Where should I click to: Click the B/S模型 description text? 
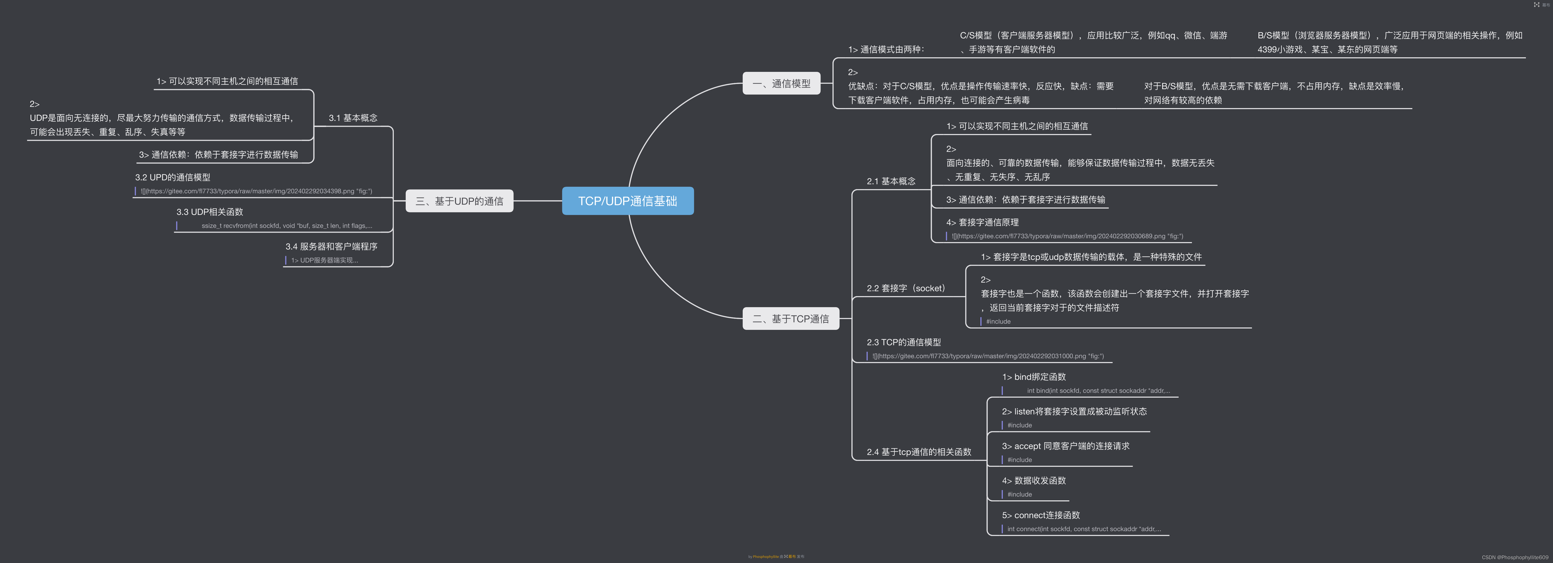[x=1390, y=42]
